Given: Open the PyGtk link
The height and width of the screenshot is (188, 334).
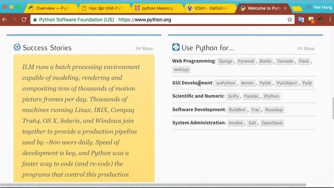Looking at the screenshot, I should pos(265,83).
